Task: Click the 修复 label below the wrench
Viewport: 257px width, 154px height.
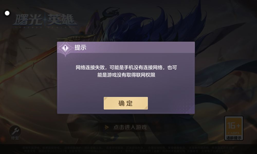Action: pyautogui.click(x=15, y=138)
